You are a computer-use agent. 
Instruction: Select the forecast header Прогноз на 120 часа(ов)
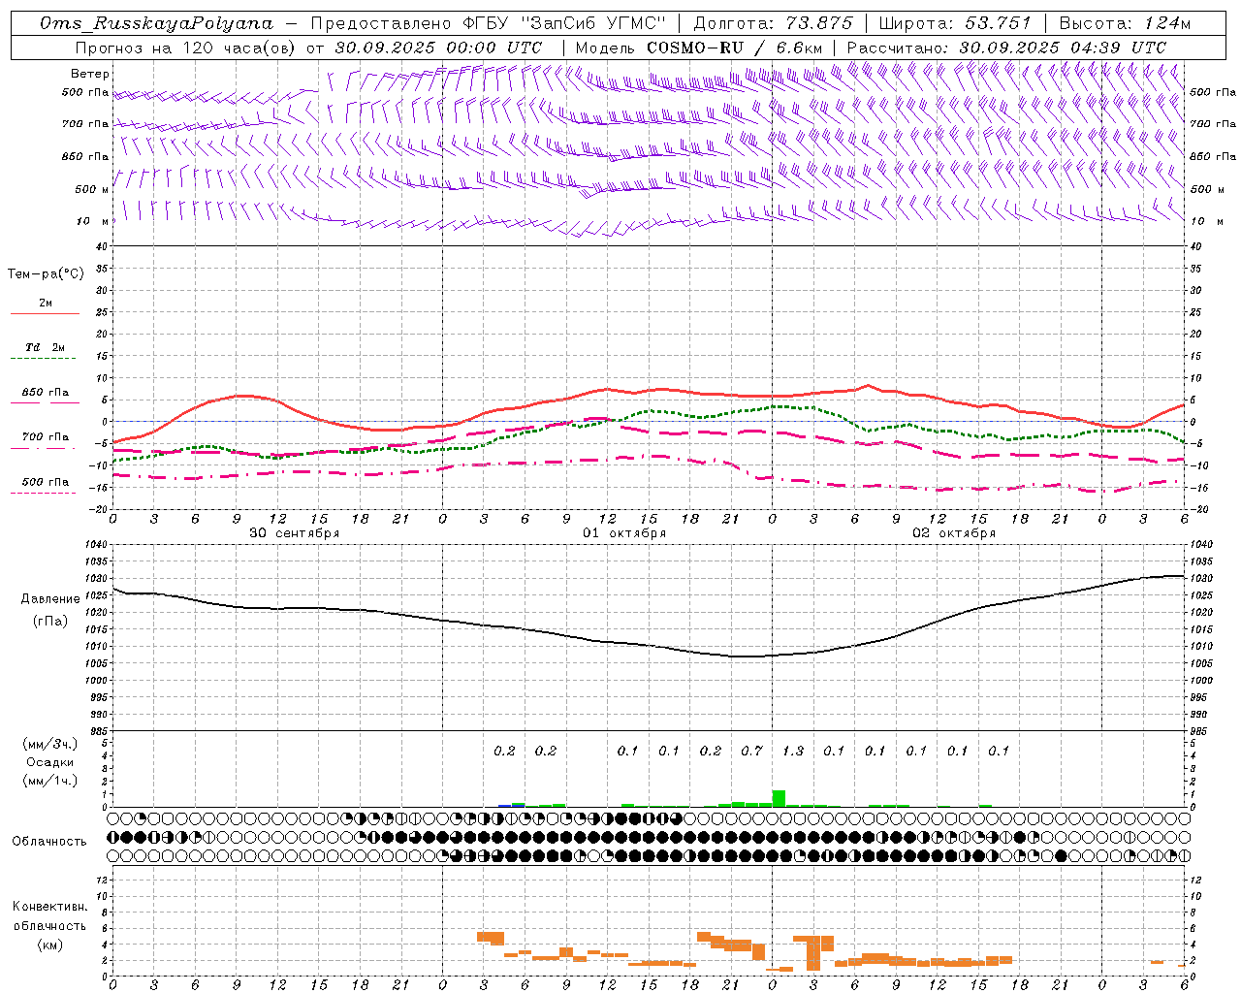pyautogui.click(x=186, y=47)
